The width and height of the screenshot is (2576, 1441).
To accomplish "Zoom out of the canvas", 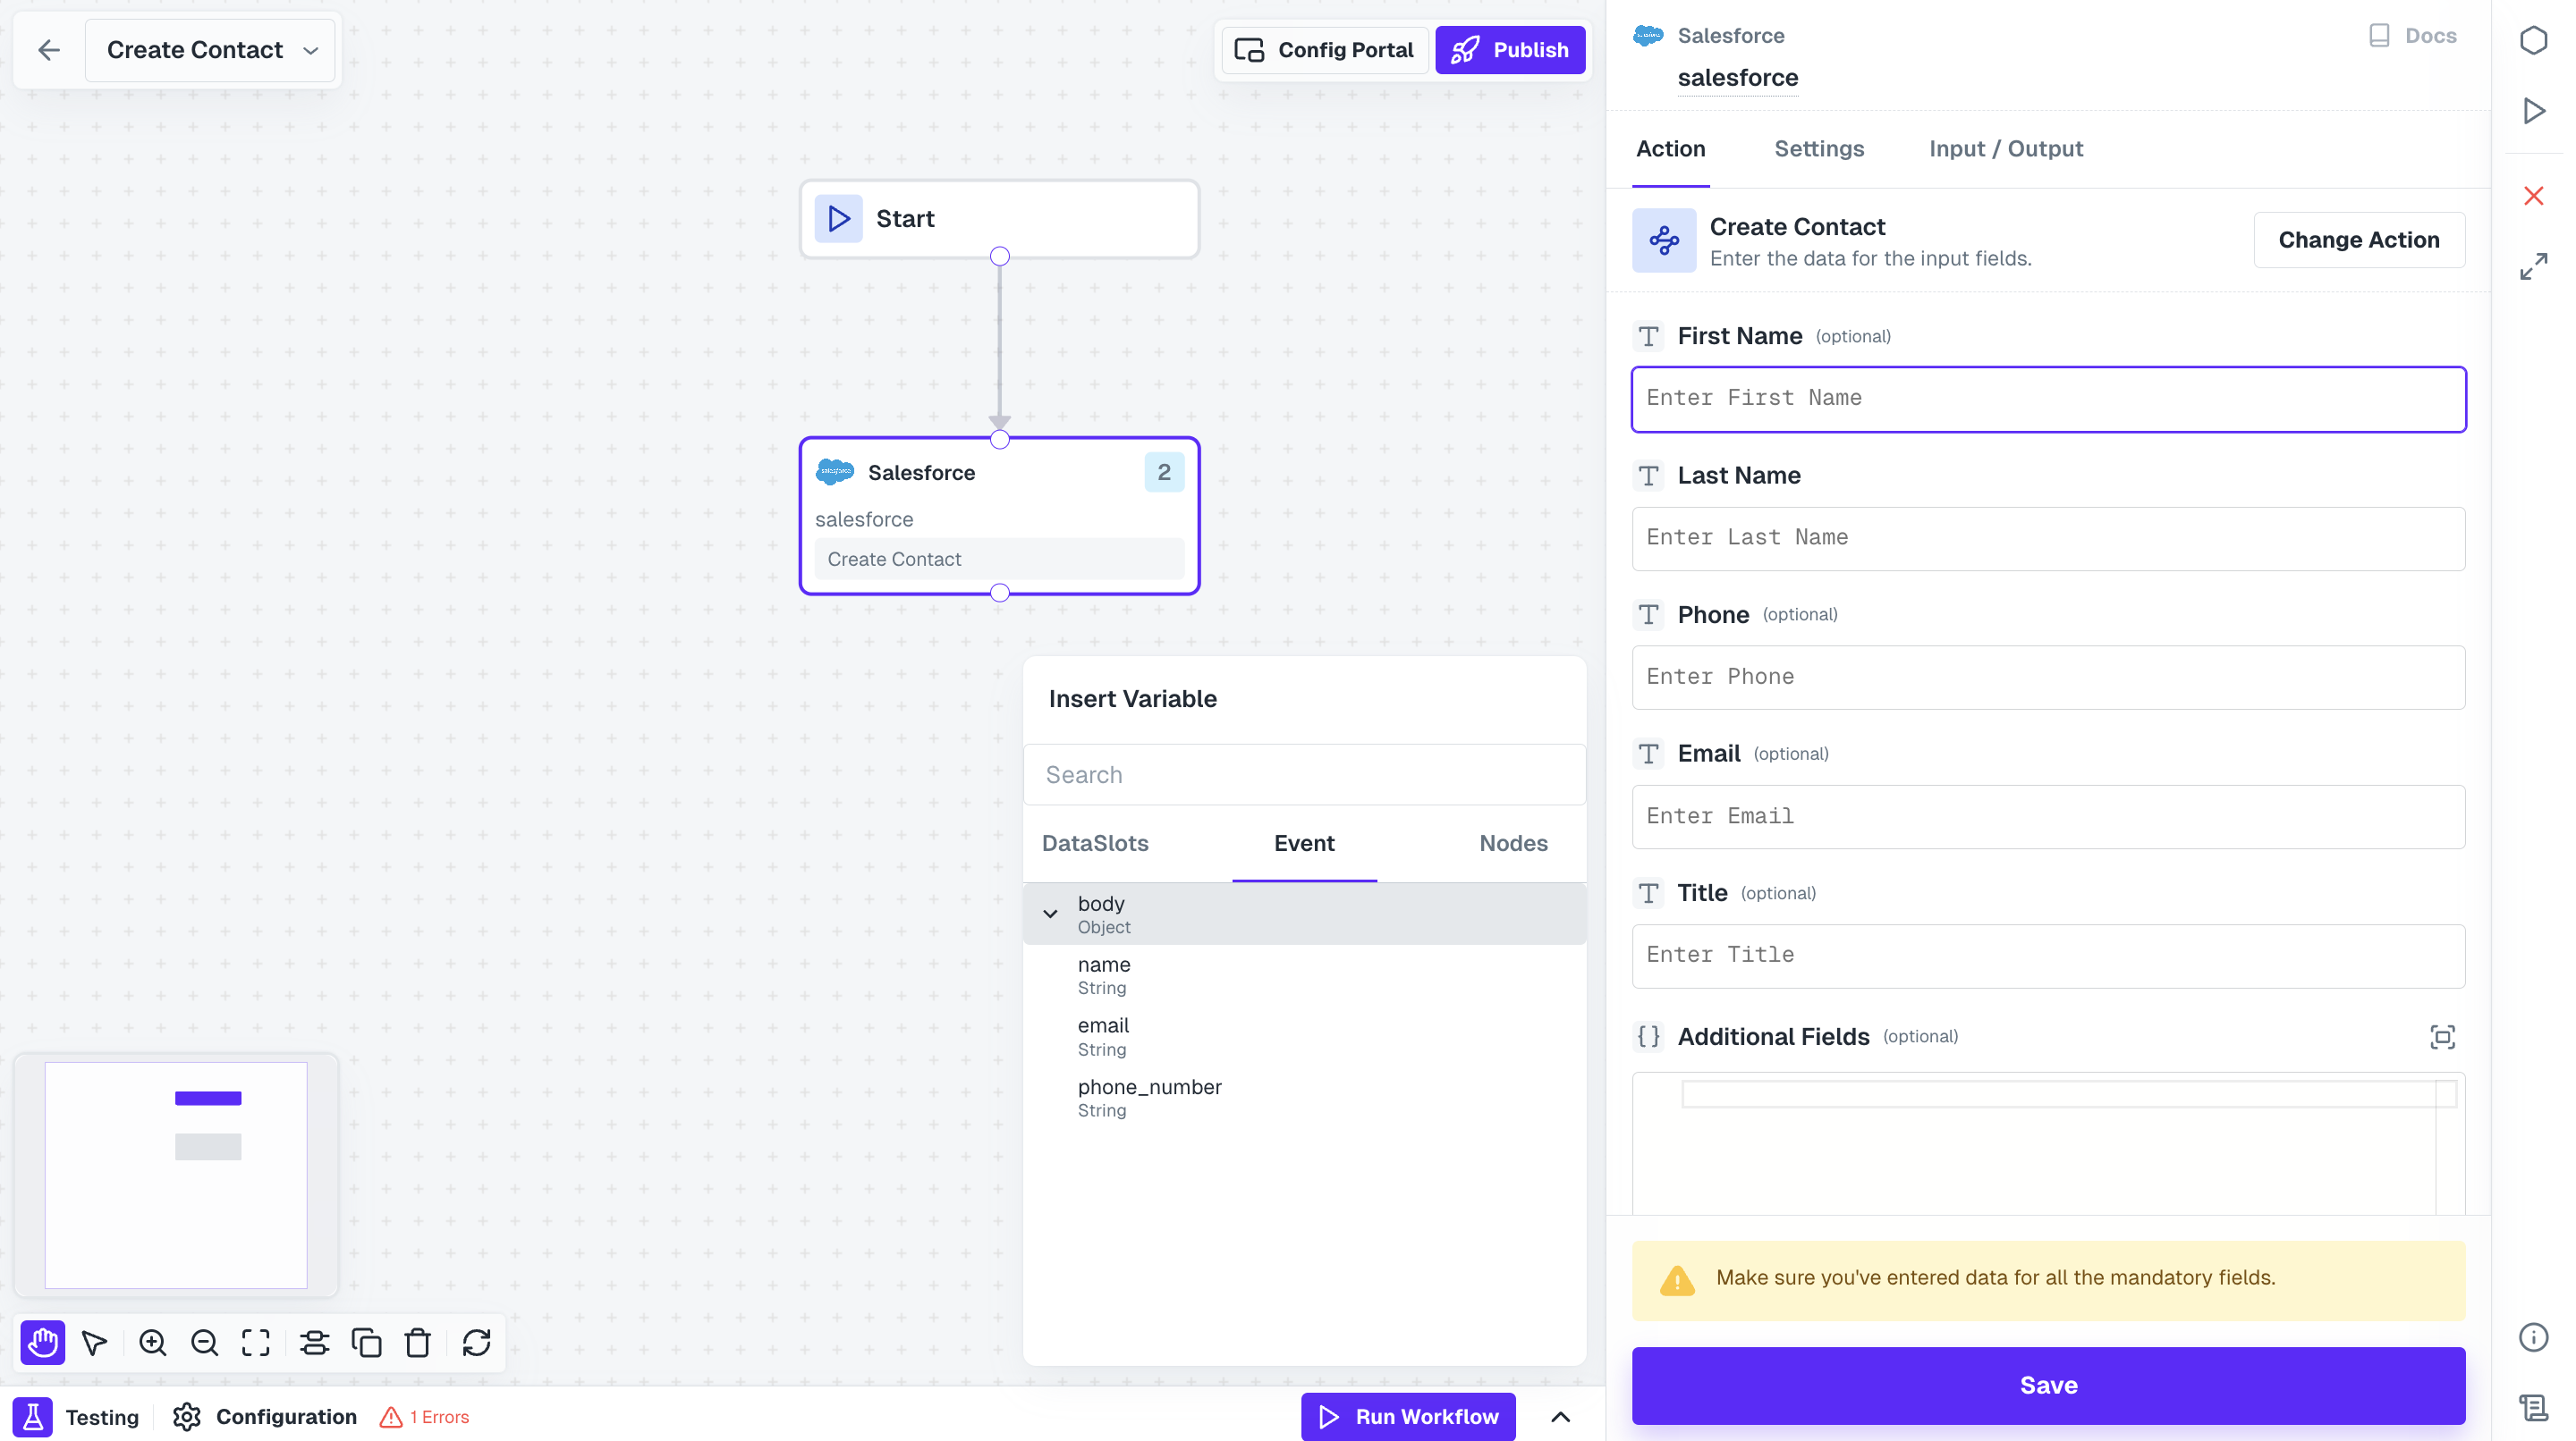I will point(204,1343).
